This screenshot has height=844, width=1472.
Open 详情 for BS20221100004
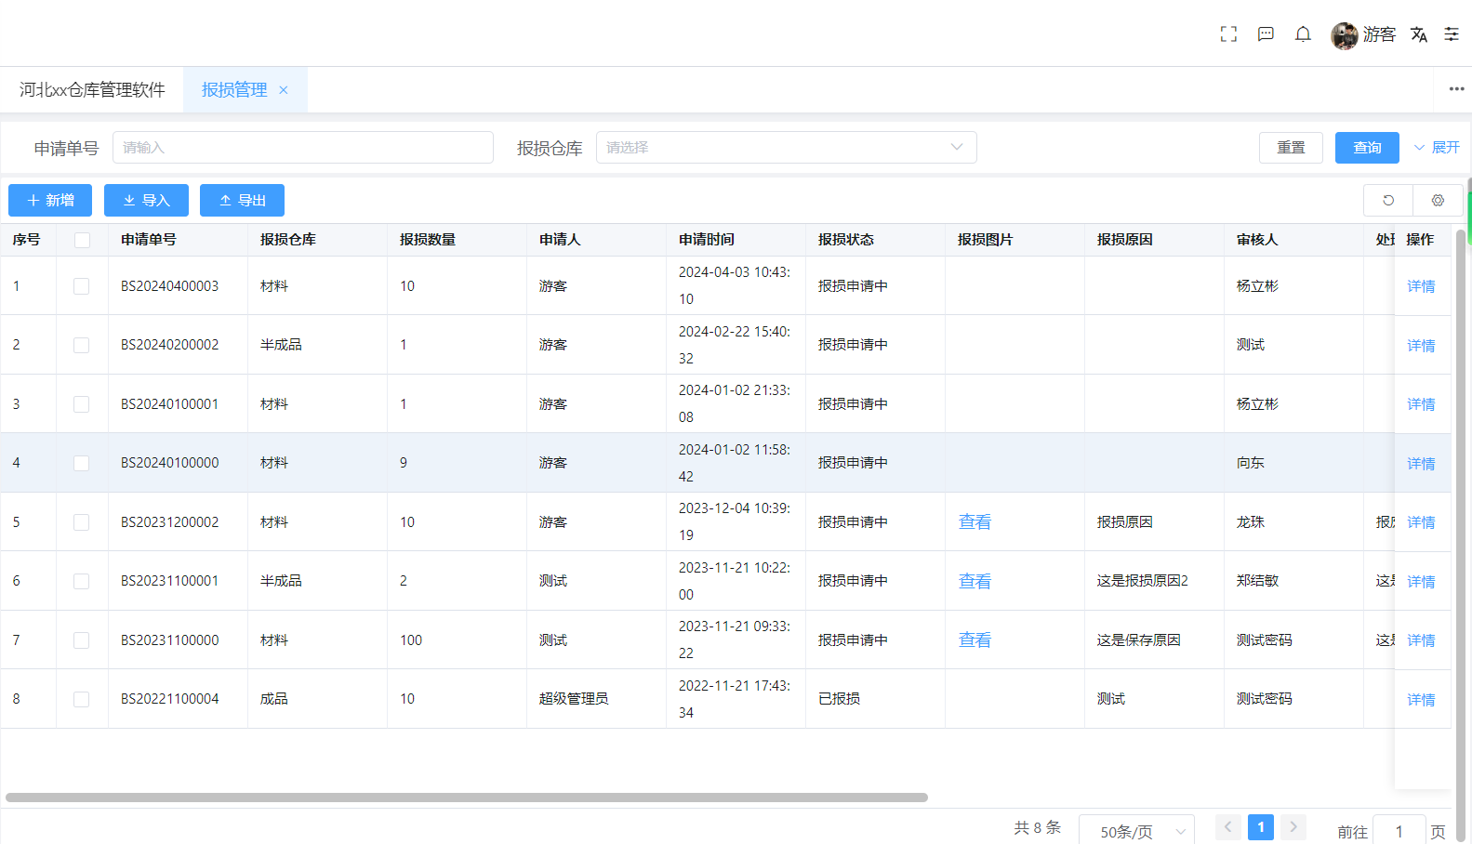(1421, 700)
